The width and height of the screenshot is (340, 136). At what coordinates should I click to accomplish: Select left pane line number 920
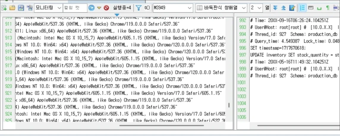coord(8,86)
